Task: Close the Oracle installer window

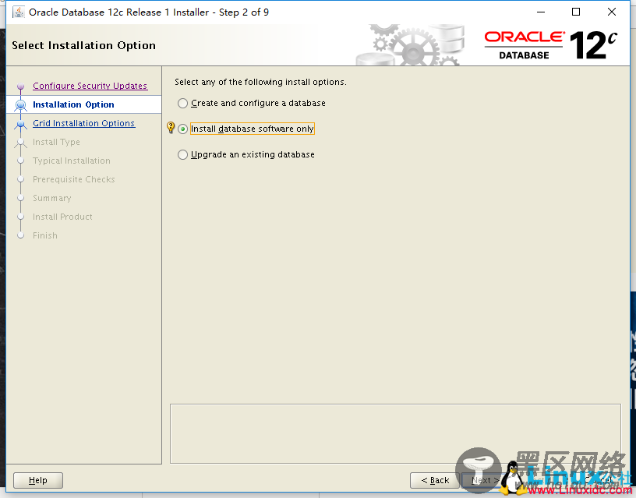Action: point(612,12)
